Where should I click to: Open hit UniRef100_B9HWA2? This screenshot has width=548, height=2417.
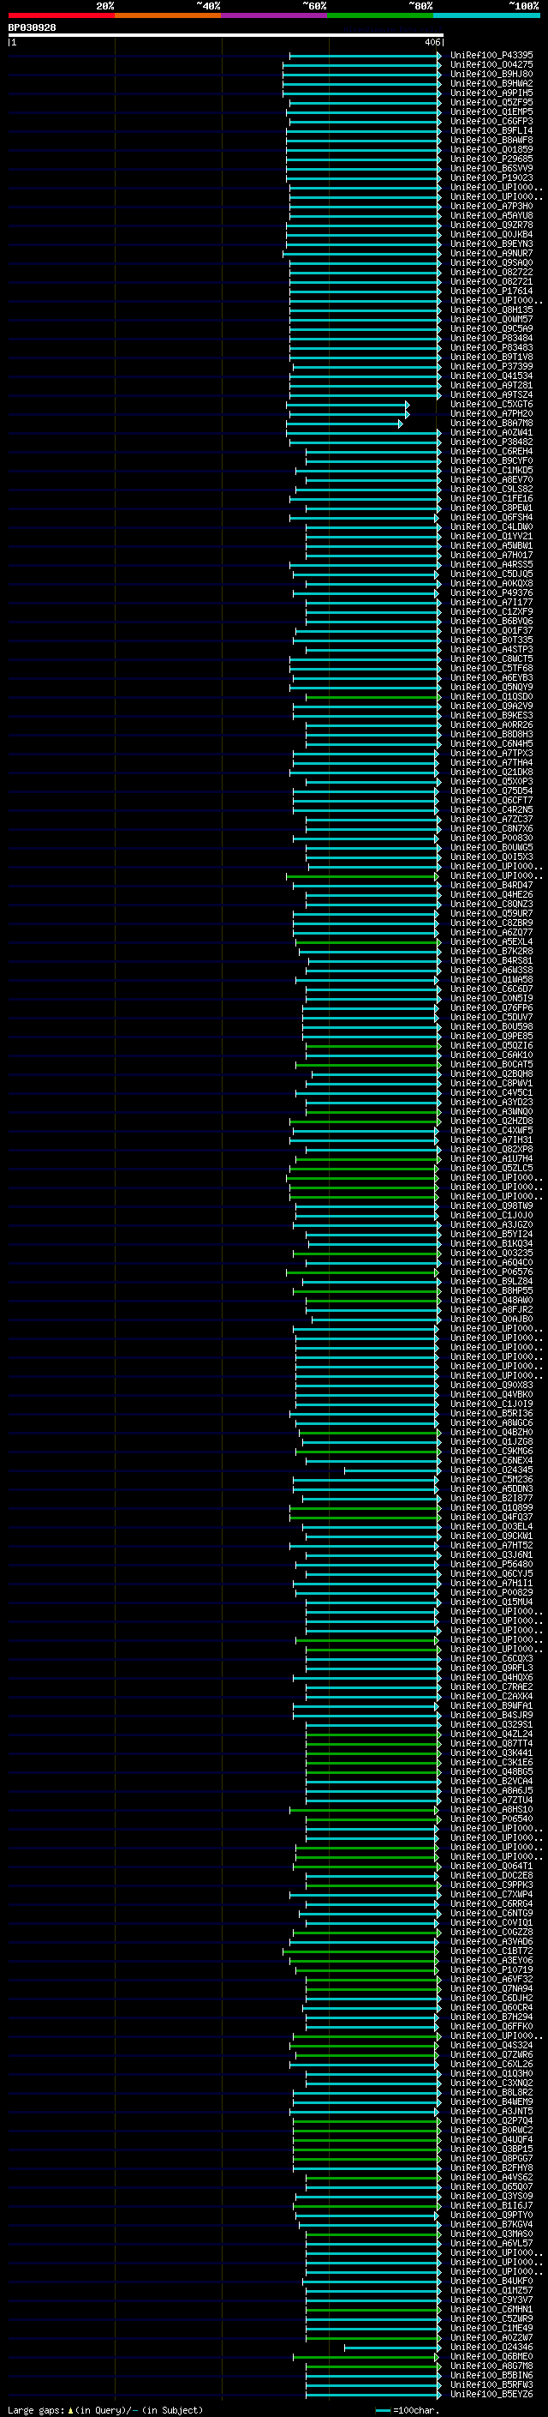pyautogui.click(x=491, y=83)
